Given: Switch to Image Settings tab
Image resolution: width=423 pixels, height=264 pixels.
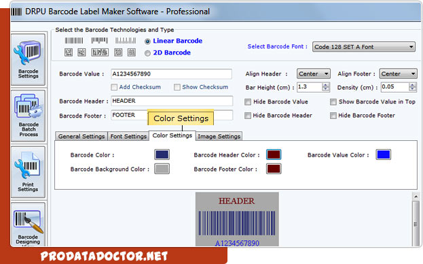Looking at the screenshot, I should coord(219,136).
